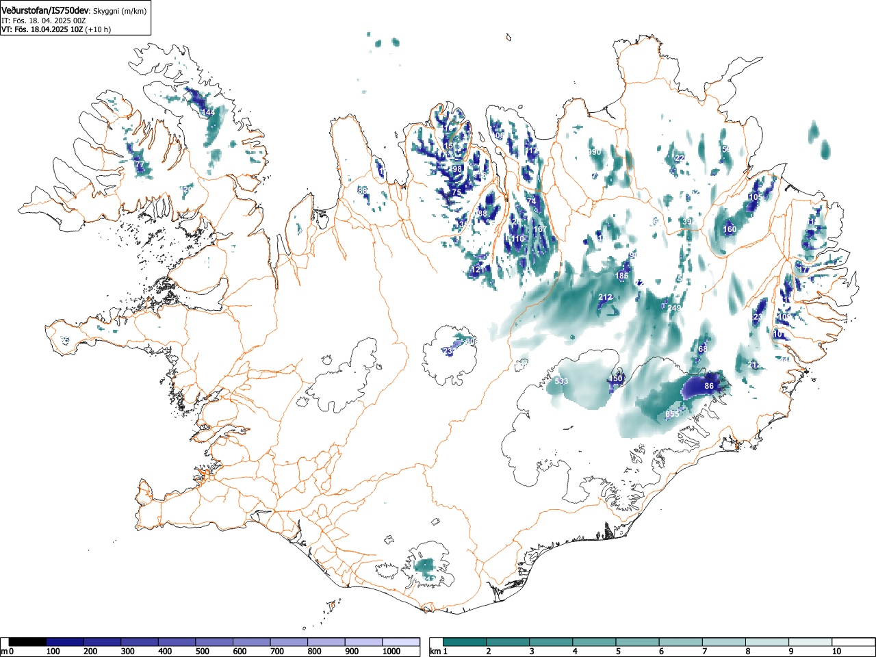The width and height of the screenshot is (876, 657).
Task: Click the '121' visibility value on the map
Action: tap(478, 270)
